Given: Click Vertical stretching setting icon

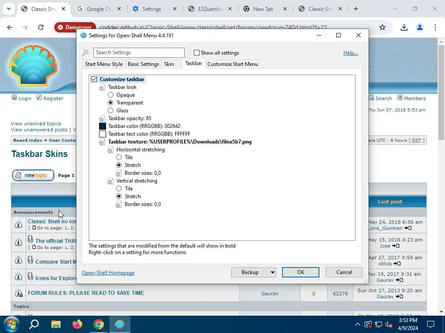Looking at the screenshot, I should point(110,181).
